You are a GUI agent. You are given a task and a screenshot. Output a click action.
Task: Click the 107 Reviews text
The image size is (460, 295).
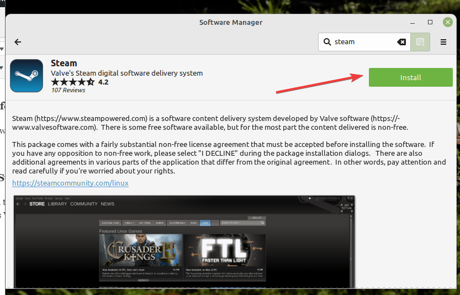[68, 90]
